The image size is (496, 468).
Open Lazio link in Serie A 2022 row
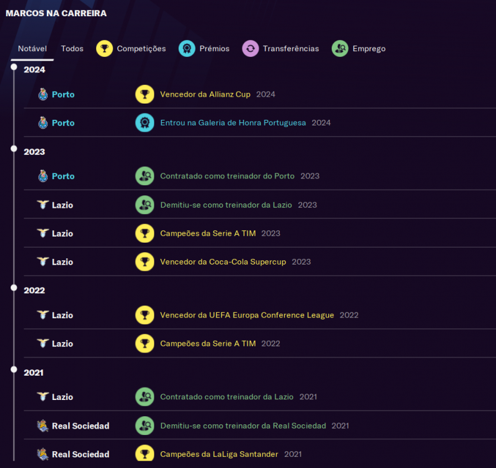[62, 344]
